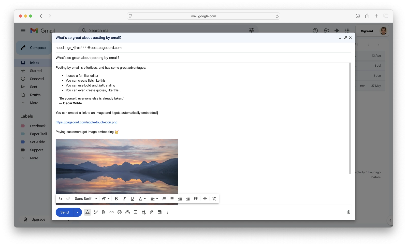
Task: Toggle bold formatting in compose toolbar
Action: (x=116, y=199)
